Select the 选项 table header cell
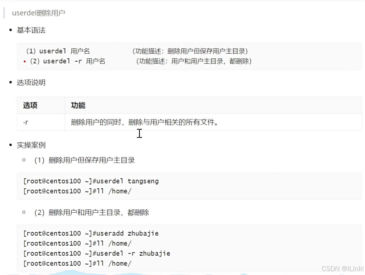Image resolution: width=365 pixels, height=275 pixels. point(29,105)
